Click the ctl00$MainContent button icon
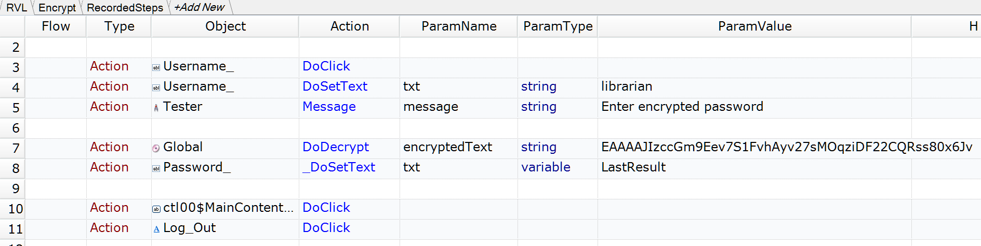 point(156,209)
